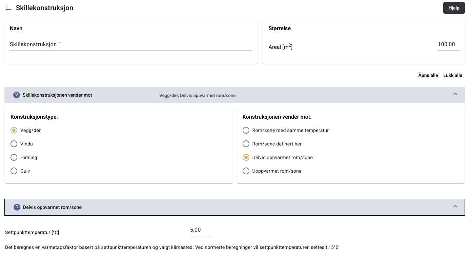The width and height of the screenshot is (469, 254).
Task: Collapse the Skillekonstruksjonen vender mot section chevron
Action: pyautogui.click(x=455, y=94)
